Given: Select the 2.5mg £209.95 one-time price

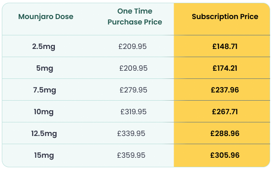Looking at the screenshot, I should (x=132, y=47).
